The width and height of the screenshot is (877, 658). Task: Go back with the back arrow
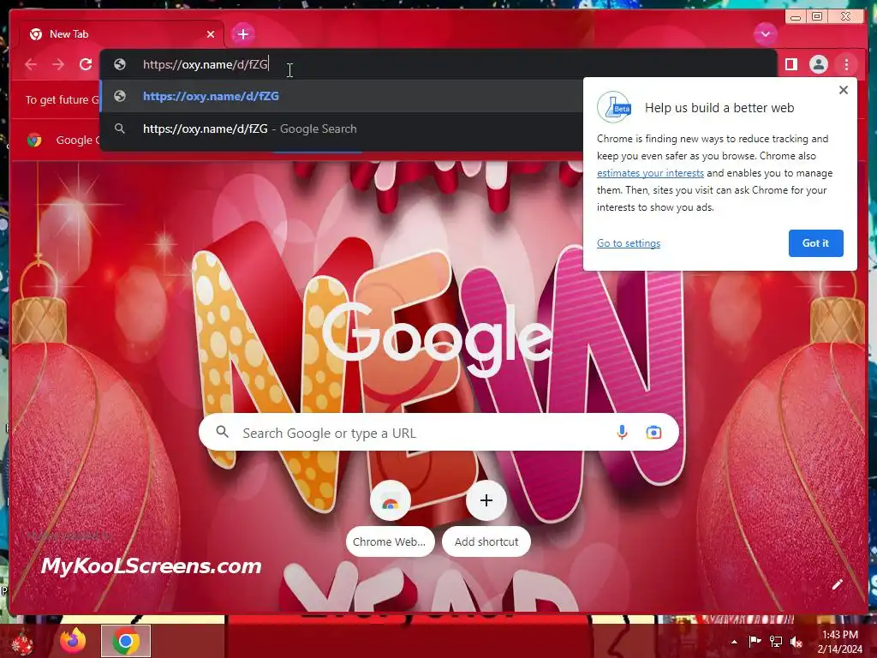(x=31, y=64)
